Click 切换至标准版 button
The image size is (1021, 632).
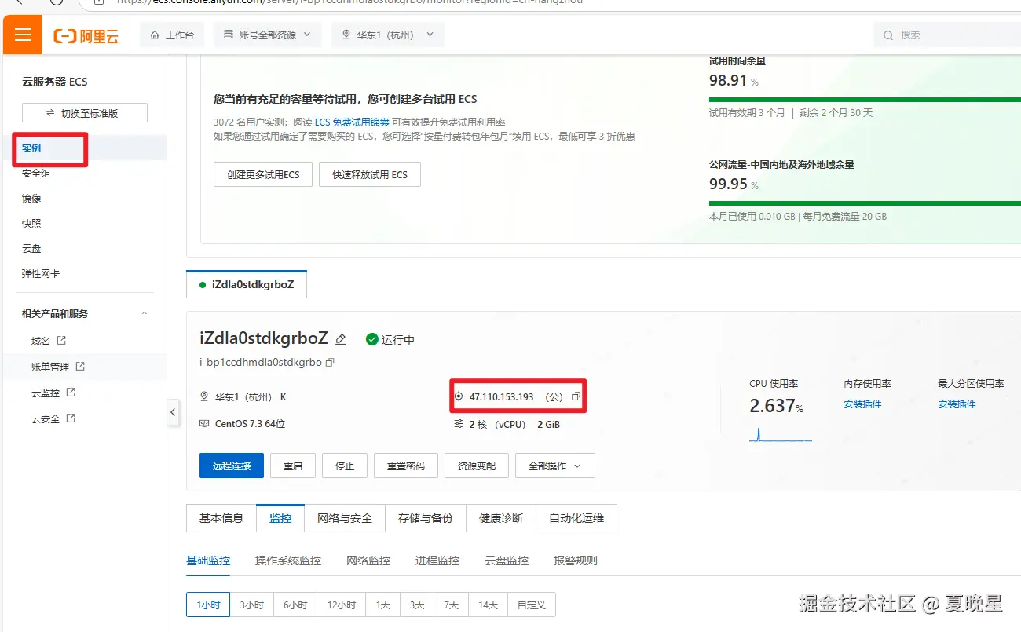click(x=85, y=113)
